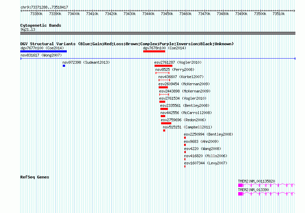Click the 9q21.13 cytogenetic band bar

click(x=158, y=33)
